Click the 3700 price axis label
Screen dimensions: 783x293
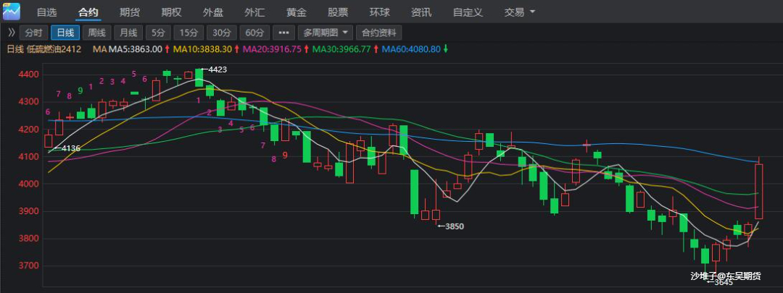coord(28,266)
